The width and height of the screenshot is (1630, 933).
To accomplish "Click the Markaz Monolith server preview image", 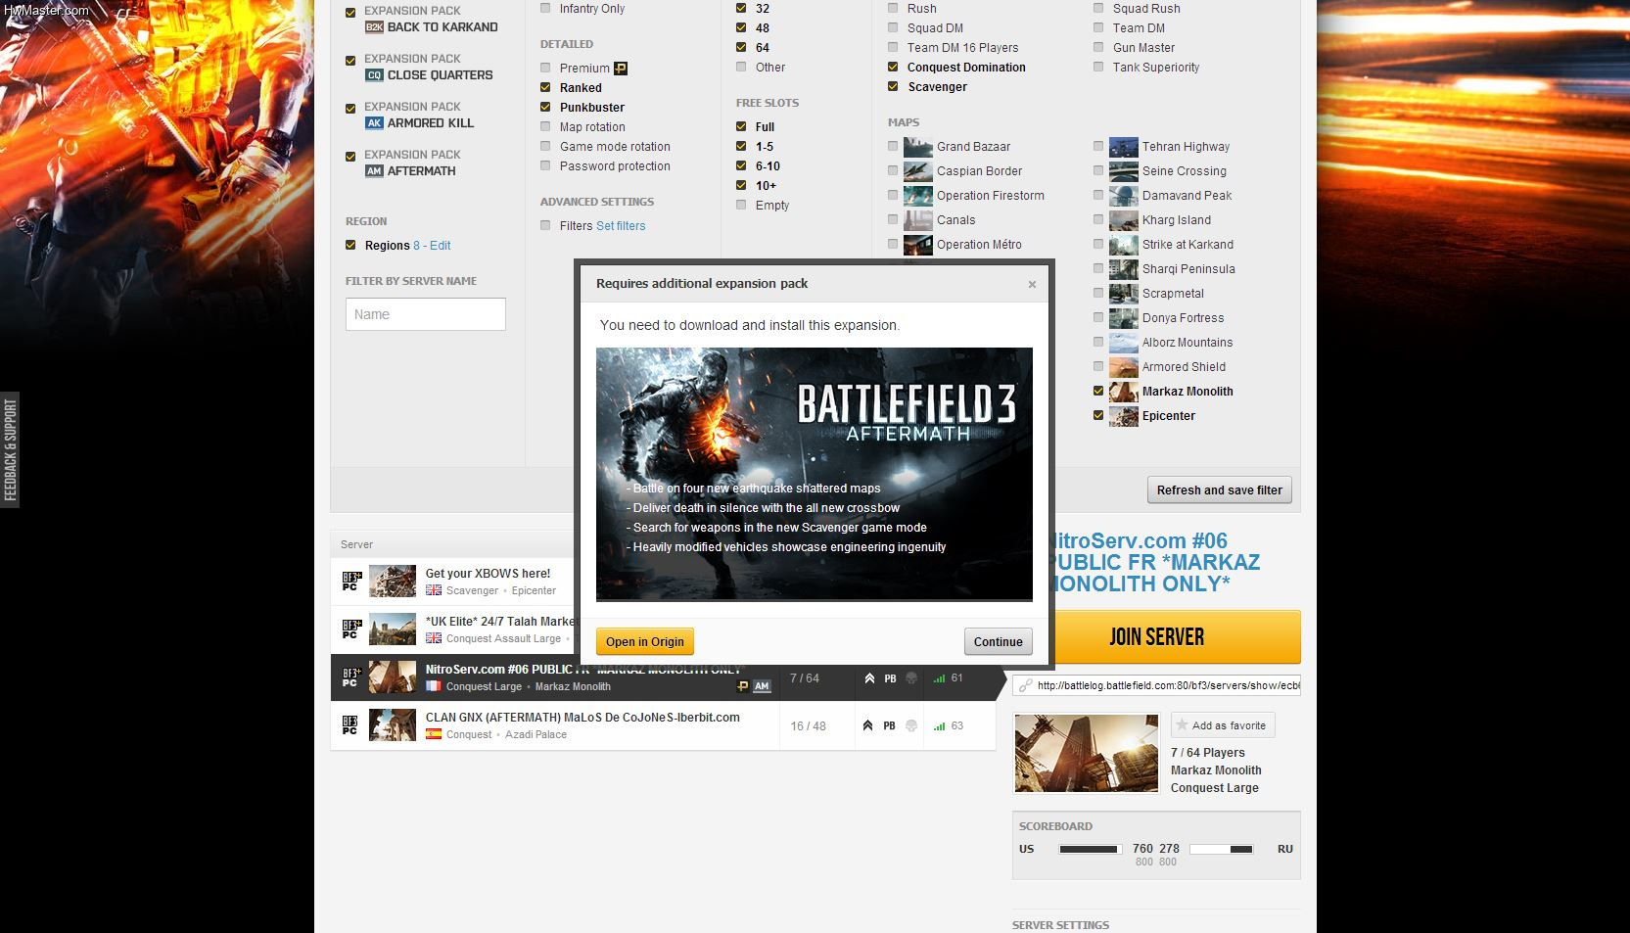I will (x=1087, y=754).
